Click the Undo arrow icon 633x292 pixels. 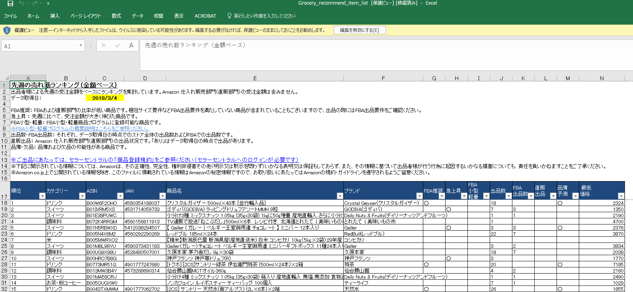tap(22, 3)
